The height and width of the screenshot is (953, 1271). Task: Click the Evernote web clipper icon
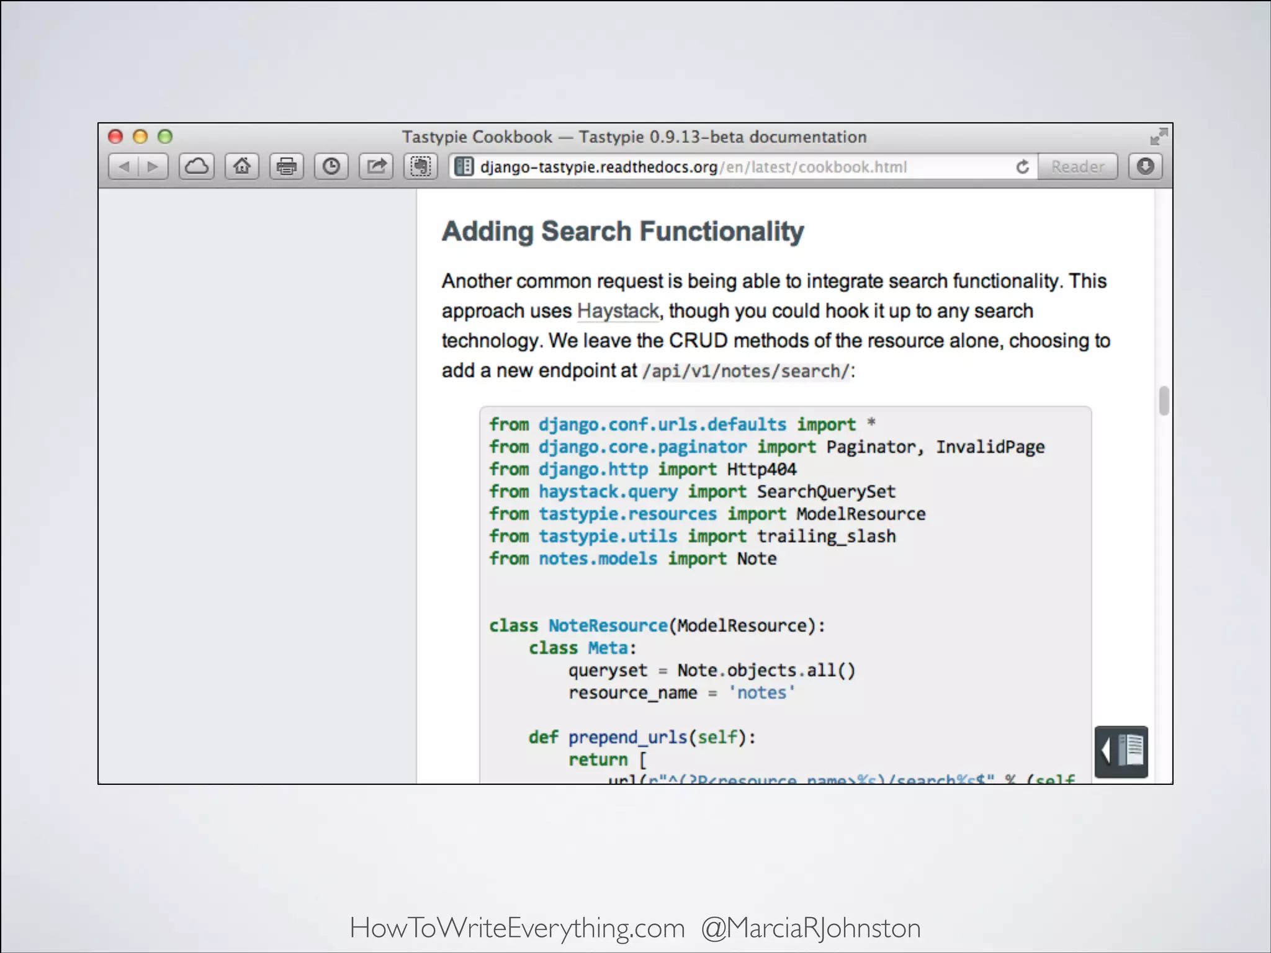pyautogui.click(x=421, y=167)
